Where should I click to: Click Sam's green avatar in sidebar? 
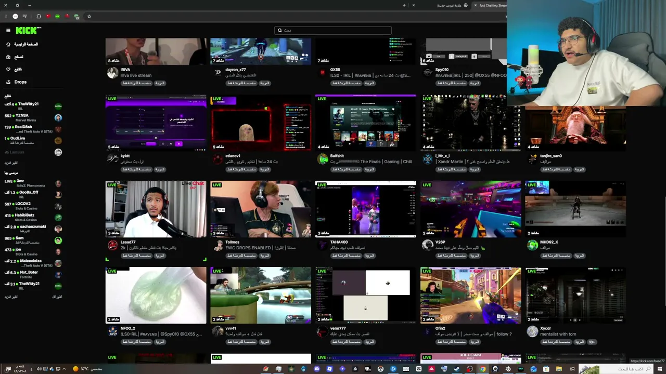[58, 241]
